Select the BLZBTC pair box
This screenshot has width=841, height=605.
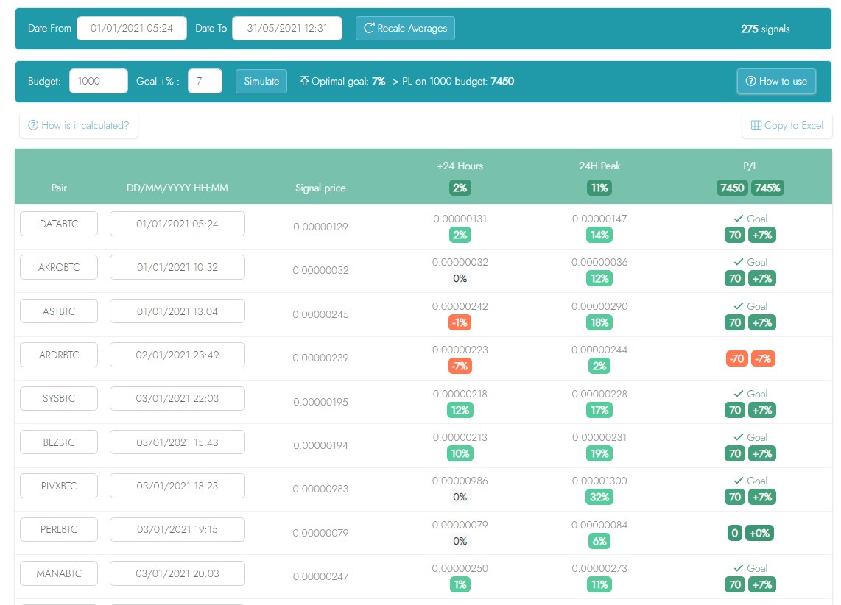(x=59, y=442)
